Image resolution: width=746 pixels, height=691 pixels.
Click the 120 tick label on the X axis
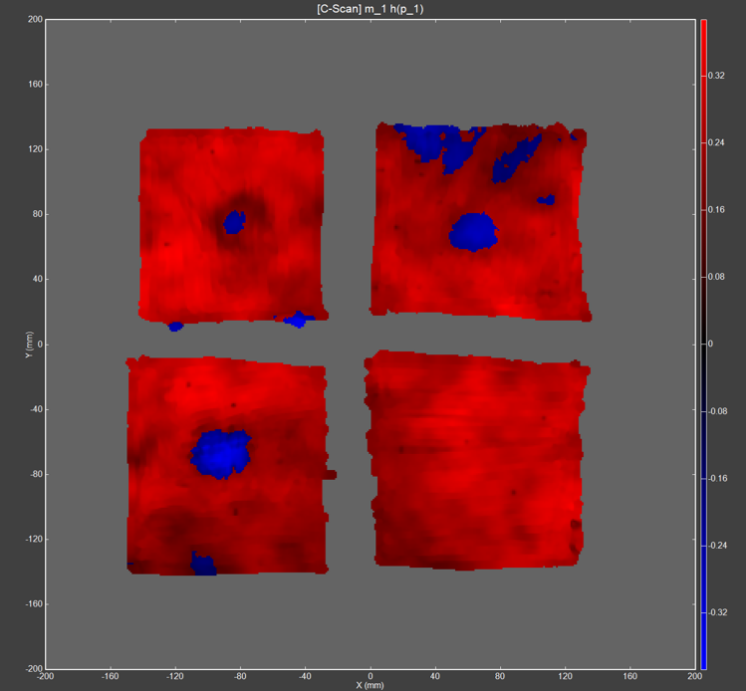pos(566,675)
